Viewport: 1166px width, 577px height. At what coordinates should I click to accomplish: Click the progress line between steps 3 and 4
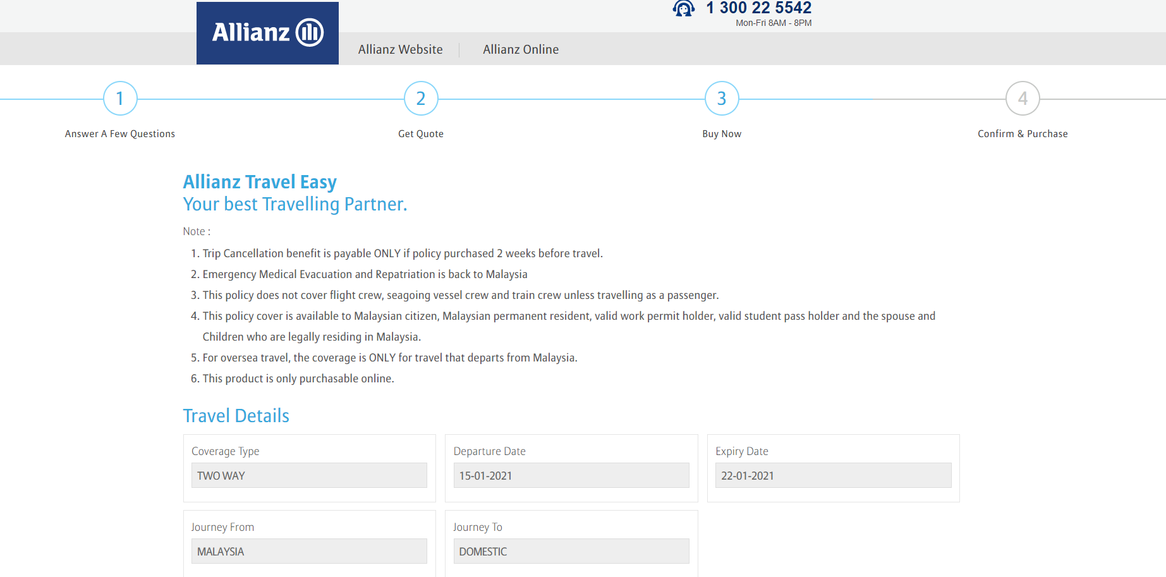coord(872,98)
